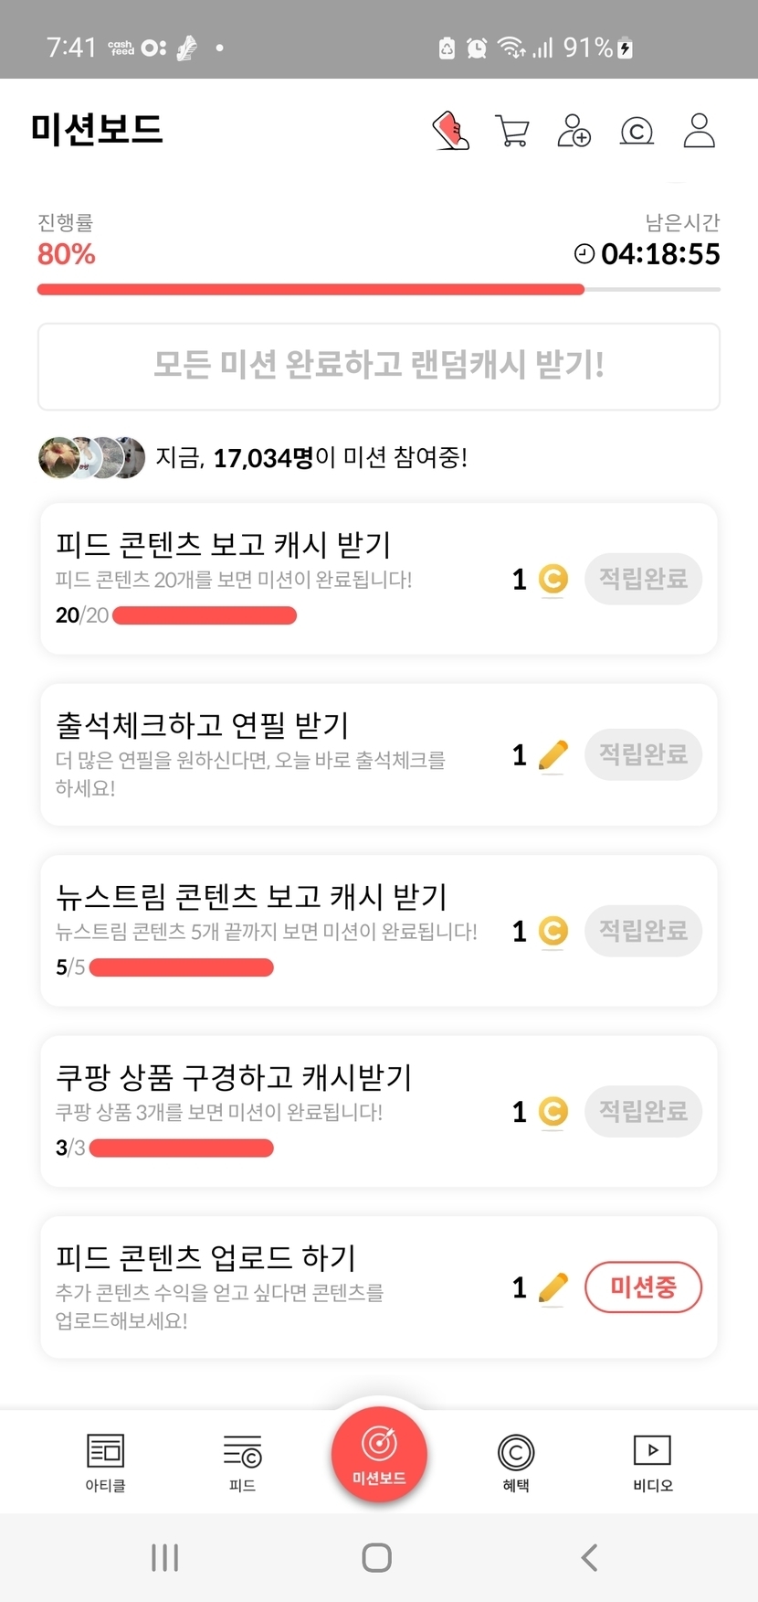Tap the red sneaker icon in header
The height and width of the screenshot is (1602, 758).
point(450,131)
